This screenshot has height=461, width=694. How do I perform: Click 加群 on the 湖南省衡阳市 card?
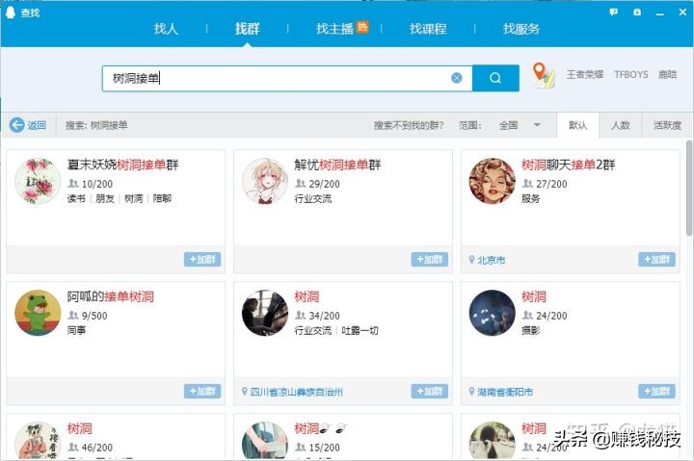click(x=656, y=391)
